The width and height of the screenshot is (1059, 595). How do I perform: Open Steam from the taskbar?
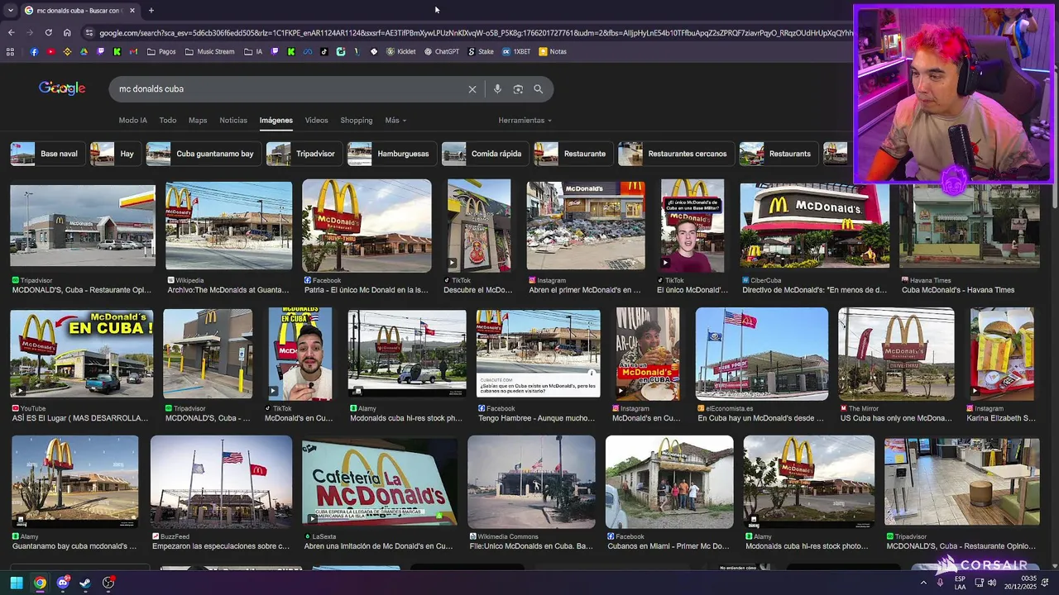pyautogui.click(x=85, y=583)
